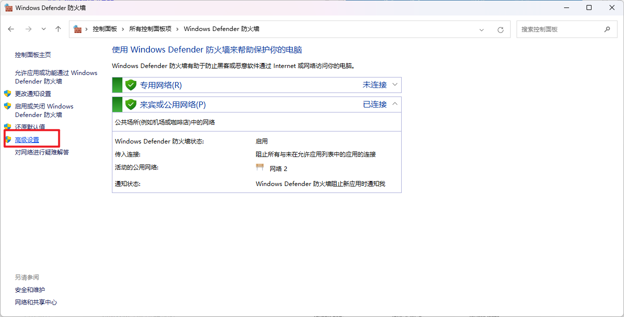Click 通知状态: label

click(x=128, y=184)
